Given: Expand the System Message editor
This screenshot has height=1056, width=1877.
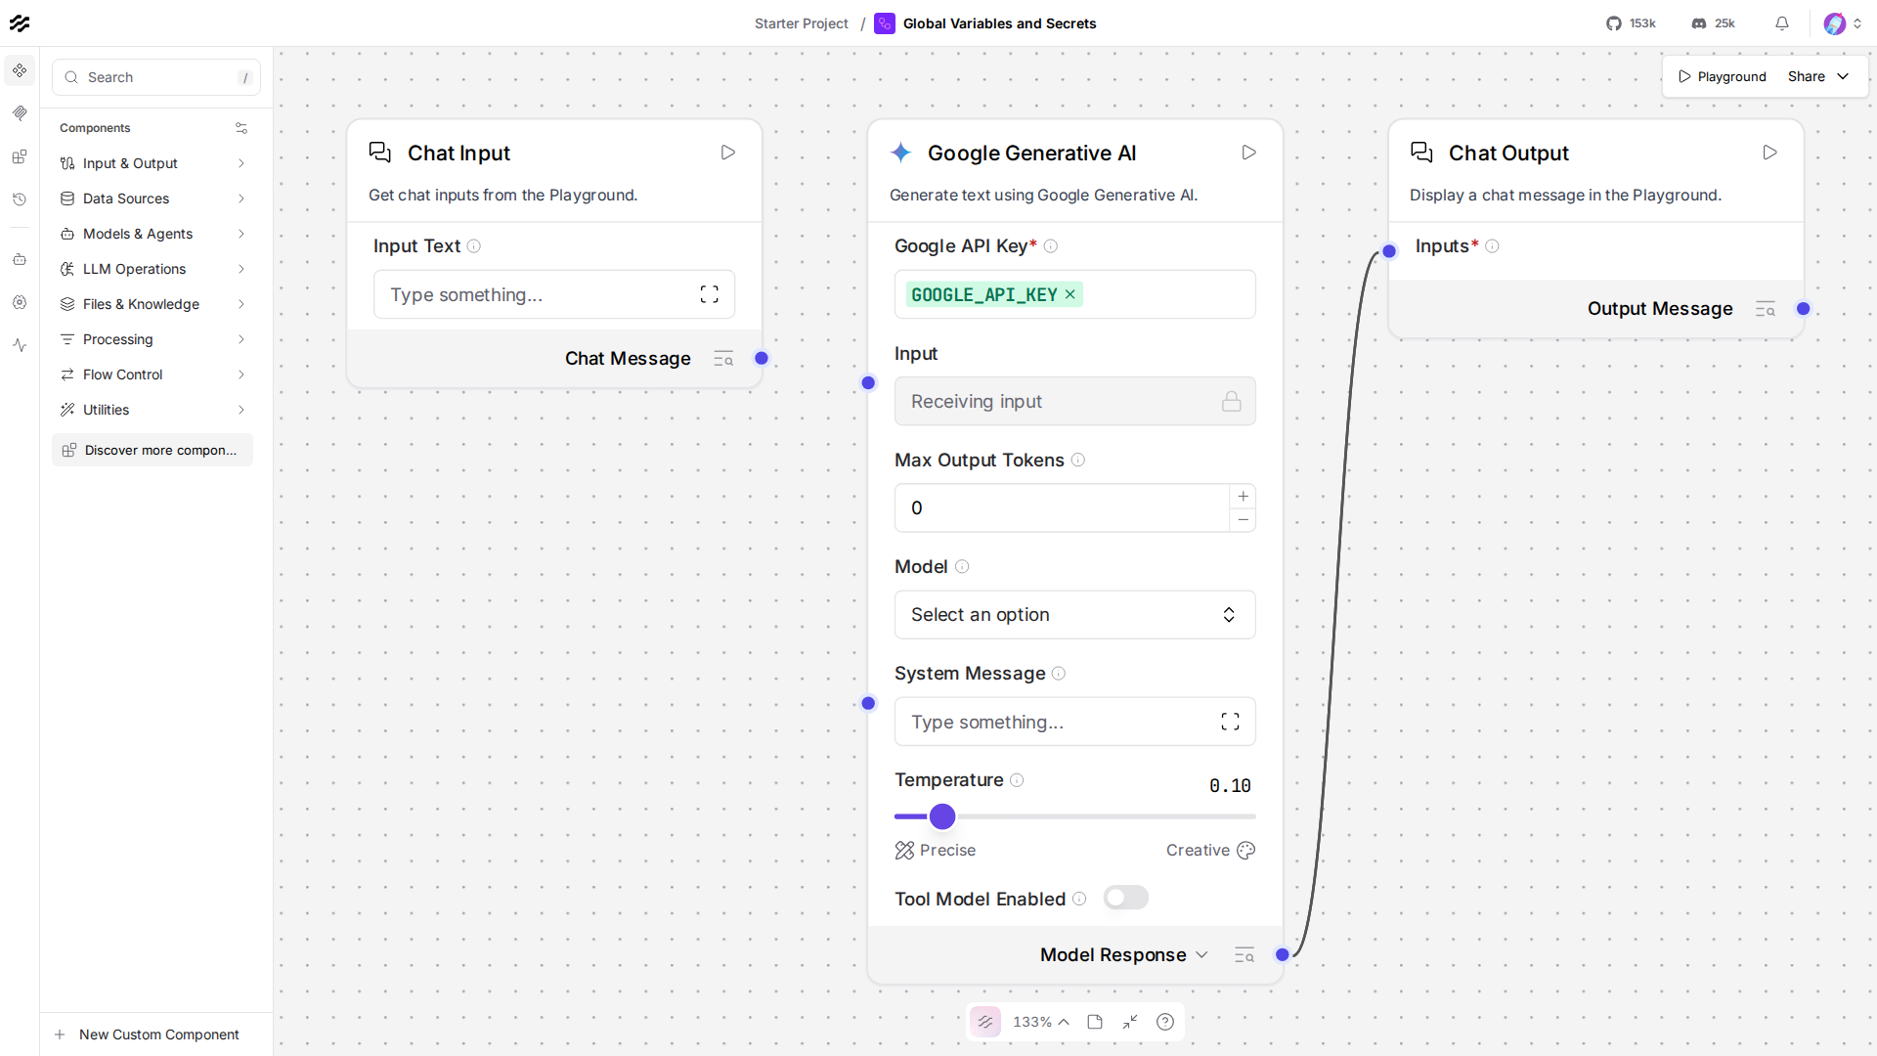Looking at the screenshot, I should (x=1231, y=722).
